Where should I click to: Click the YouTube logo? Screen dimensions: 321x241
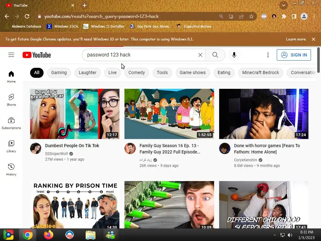coord(37,55)
